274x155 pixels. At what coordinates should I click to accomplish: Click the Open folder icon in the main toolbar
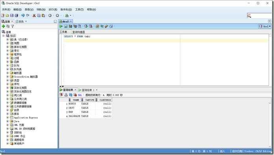coord(7,15)
